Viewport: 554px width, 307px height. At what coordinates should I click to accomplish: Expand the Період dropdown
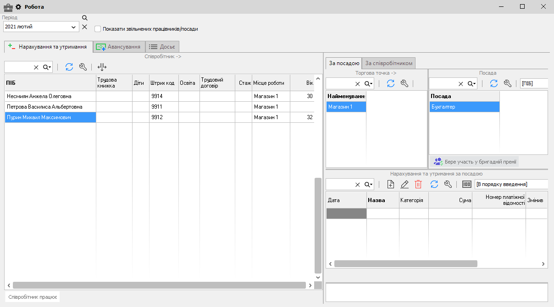tap(73, 27)
